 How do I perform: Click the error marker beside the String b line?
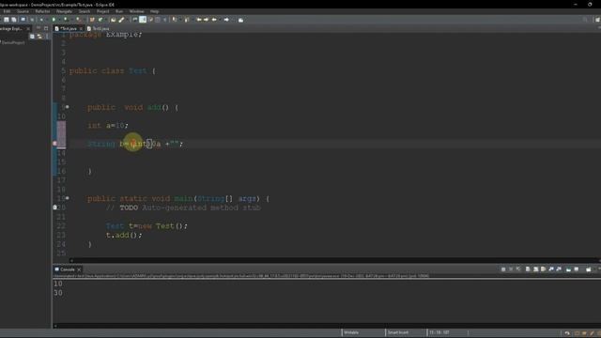(54, 144)
